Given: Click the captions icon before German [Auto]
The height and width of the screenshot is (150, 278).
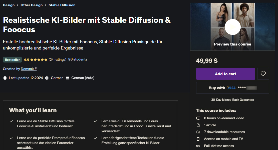Looking at the screenshot, I should pyautogui.click(x=67, y=78).
